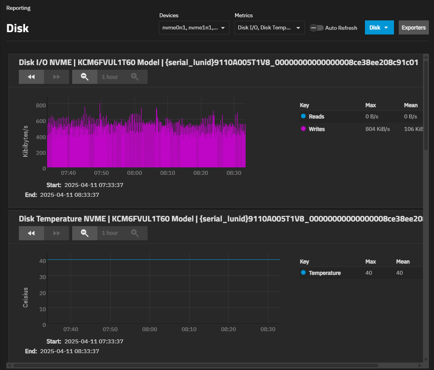
Task: Zoom out on the Disk I/O graph
Action: [x=85, y=77]
